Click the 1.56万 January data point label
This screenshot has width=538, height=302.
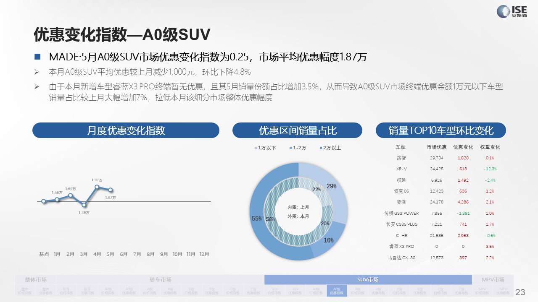57,193
